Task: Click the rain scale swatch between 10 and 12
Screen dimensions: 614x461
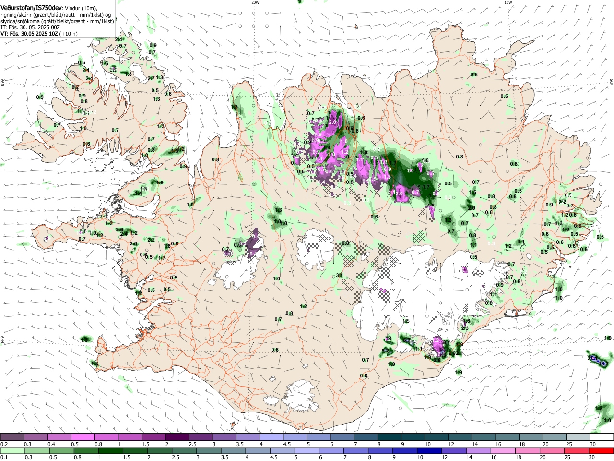Action: click(x=429, y=451)
